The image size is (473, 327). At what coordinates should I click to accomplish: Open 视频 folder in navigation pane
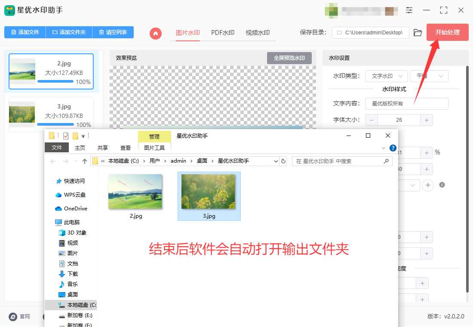[68, 243]
